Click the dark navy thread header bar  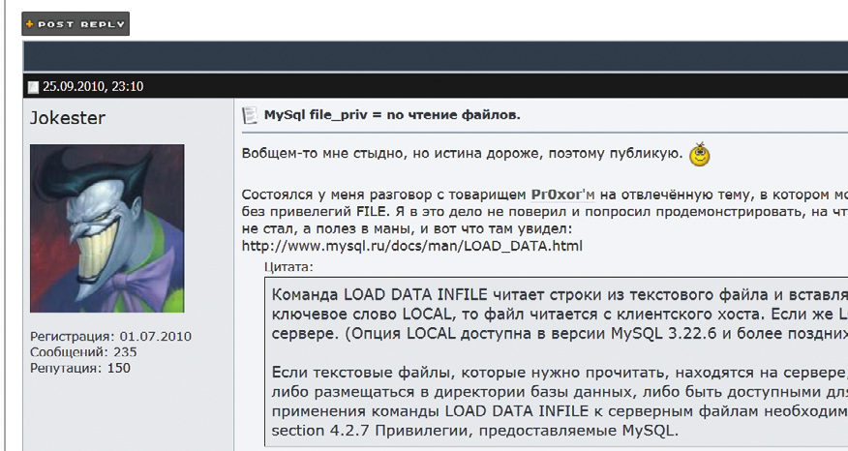coord(436,56)
